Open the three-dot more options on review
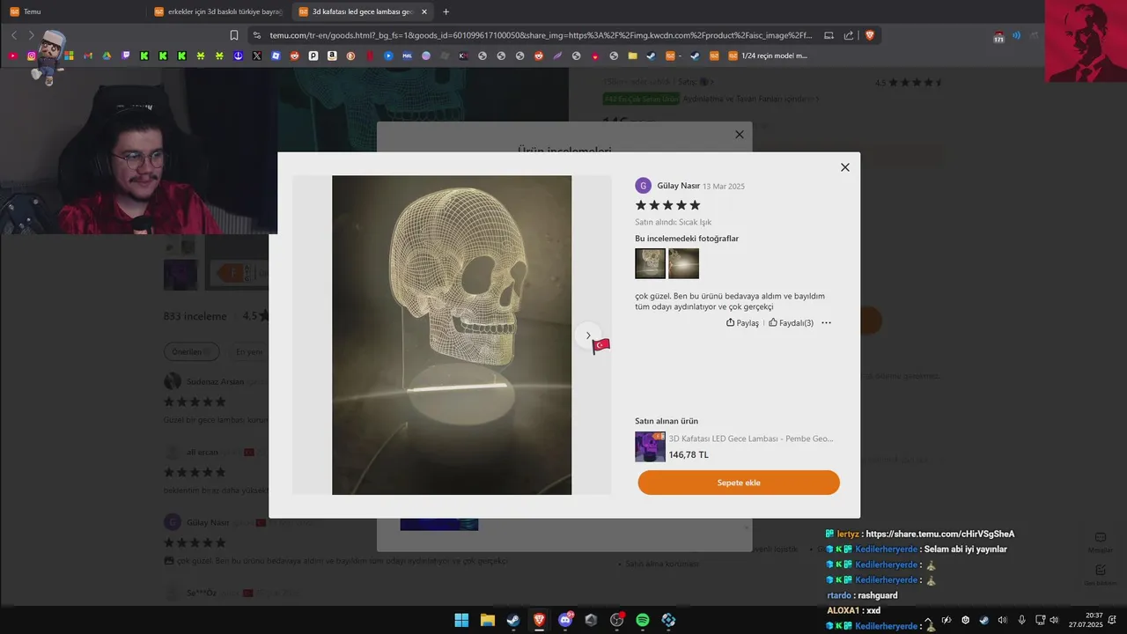Screen dimensions: 1127x634 point(826,323)
